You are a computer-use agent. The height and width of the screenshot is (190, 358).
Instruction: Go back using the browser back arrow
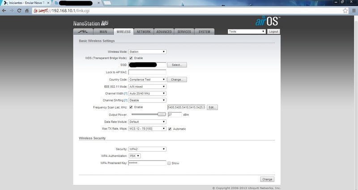point(4,11)
